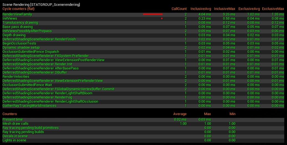Select the CallCount column header
The image size is (287, 145).
tap(179, 9)
